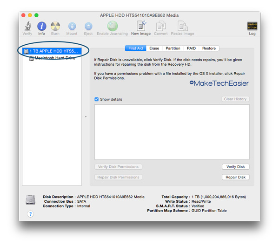Viewport: 279px width, 247px height.
Task: Click the Total Capacity 1 TB value
Action: tap(219, 197)
